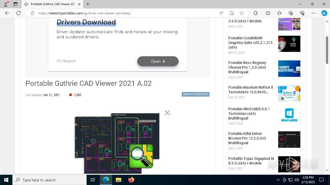Click WinToHDD thumbnail logo

point(289,115)
